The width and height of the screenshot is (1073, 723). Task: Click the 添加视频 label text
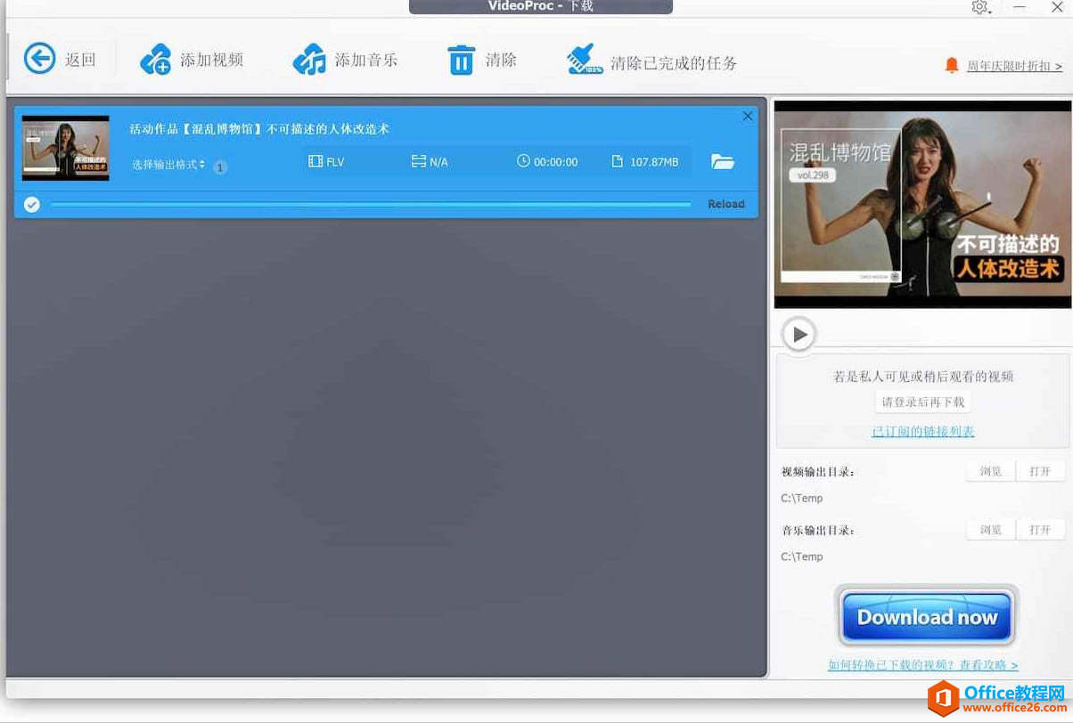click(x=212, y=60)
